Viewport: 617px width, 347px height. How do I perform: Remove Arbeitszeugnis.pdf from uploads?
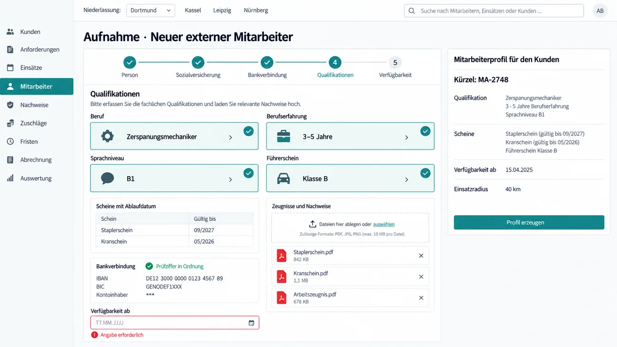(421, 298)
